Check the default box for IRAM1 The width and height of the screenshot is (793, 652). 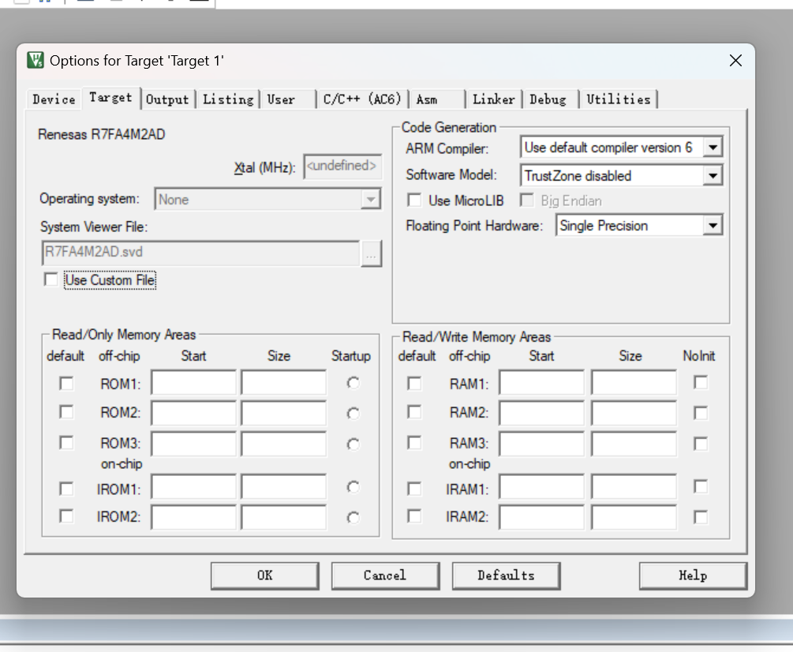(x=414, y=489)
